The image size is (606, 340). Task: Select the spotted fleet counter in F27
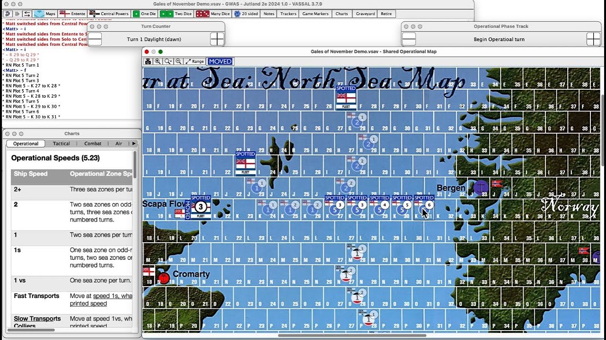click(346, 98)
